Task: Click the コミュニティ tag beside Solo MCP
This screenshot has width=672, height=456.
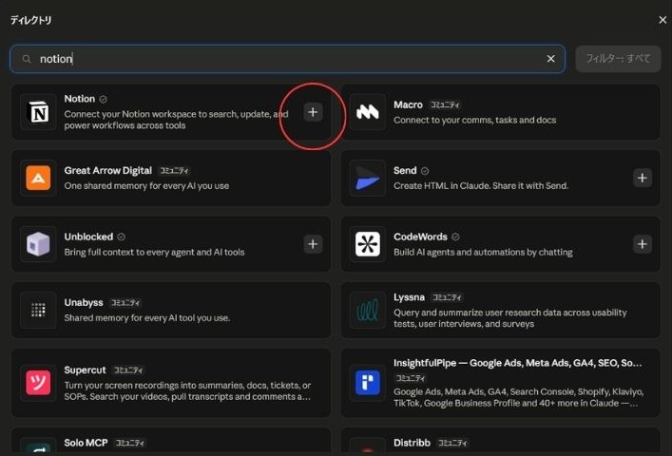Action: coord(130,443)
